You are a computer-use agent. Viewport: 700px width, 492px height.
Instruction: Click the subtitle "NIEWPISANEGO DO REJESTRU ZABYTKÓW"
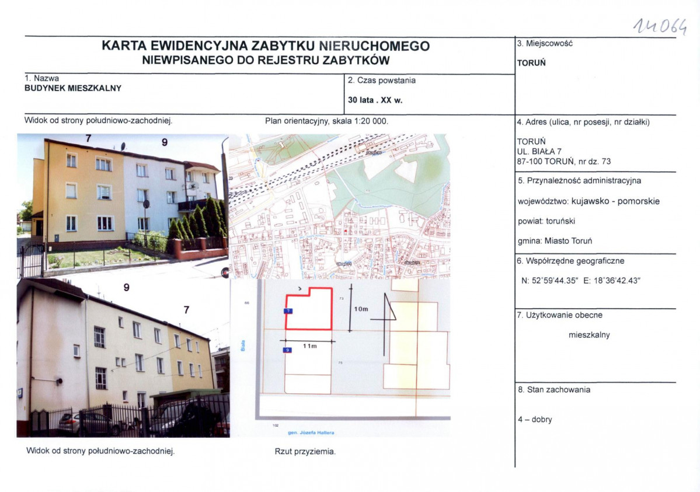pos(266,60)
